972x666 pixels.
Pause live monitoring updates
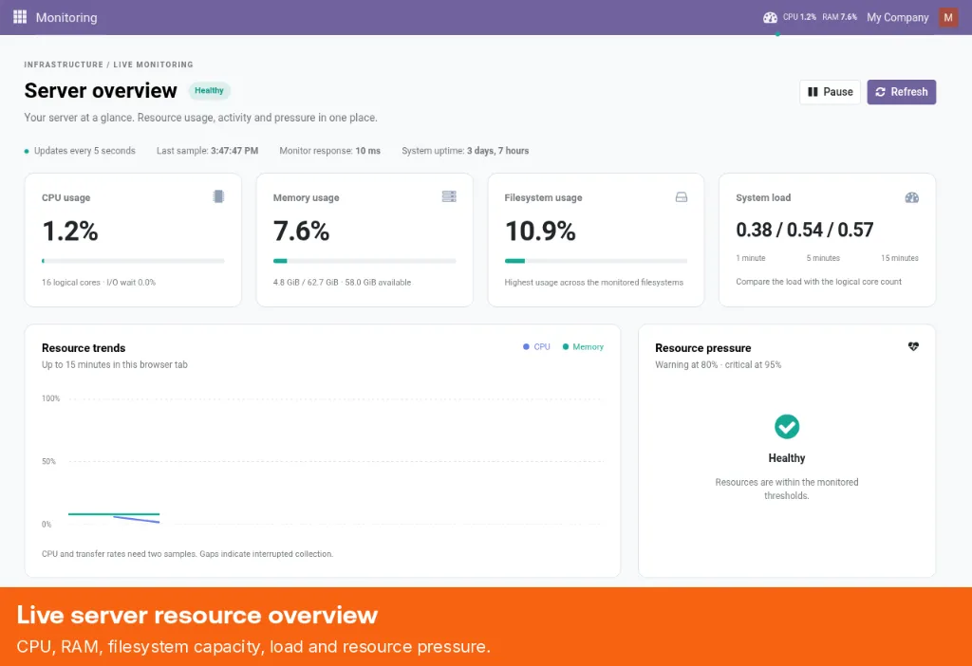click(x=830, y=92)
